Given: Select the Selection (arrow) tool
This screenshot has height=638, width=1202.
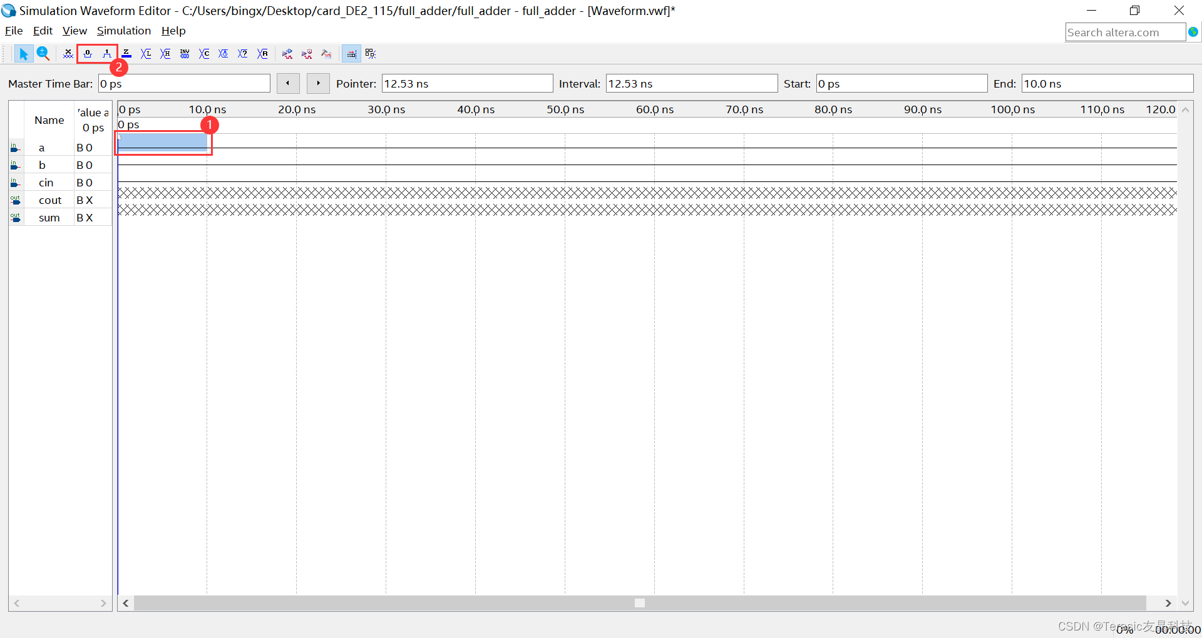Looking at the screenshot, I should point(23,54).
